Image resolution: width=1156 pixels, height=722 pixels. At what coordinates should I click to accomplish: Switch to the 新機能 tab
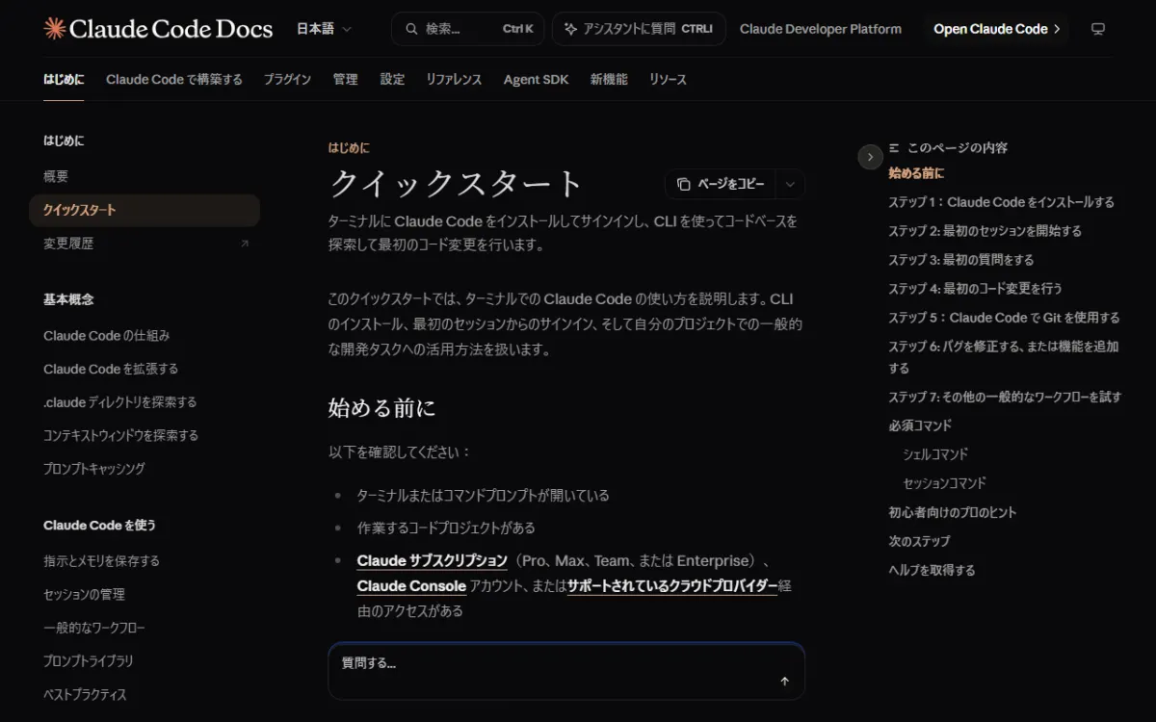coord(609,79)
